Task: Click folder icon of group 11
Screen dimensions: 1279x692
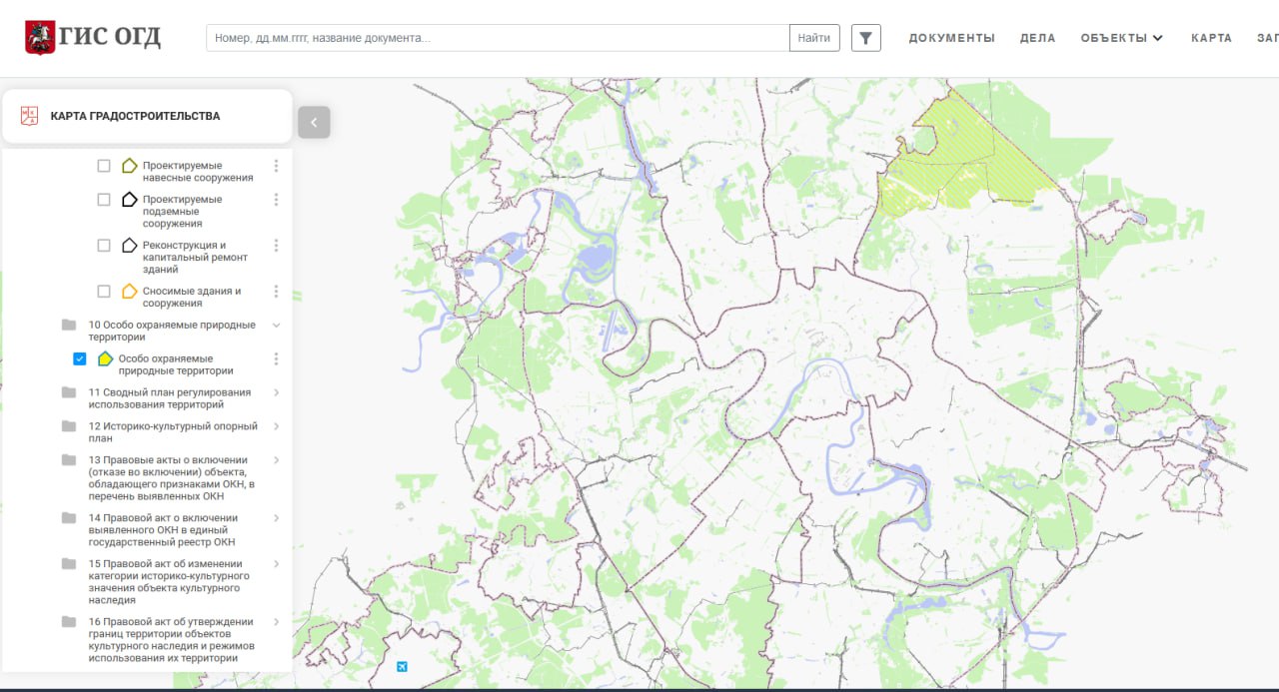Action: tap(69, 392)
